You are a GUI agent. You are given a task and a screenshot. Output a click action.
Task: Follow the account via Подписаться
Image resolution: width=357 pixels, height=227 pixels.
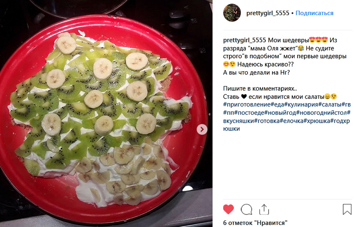pos(315,13)
